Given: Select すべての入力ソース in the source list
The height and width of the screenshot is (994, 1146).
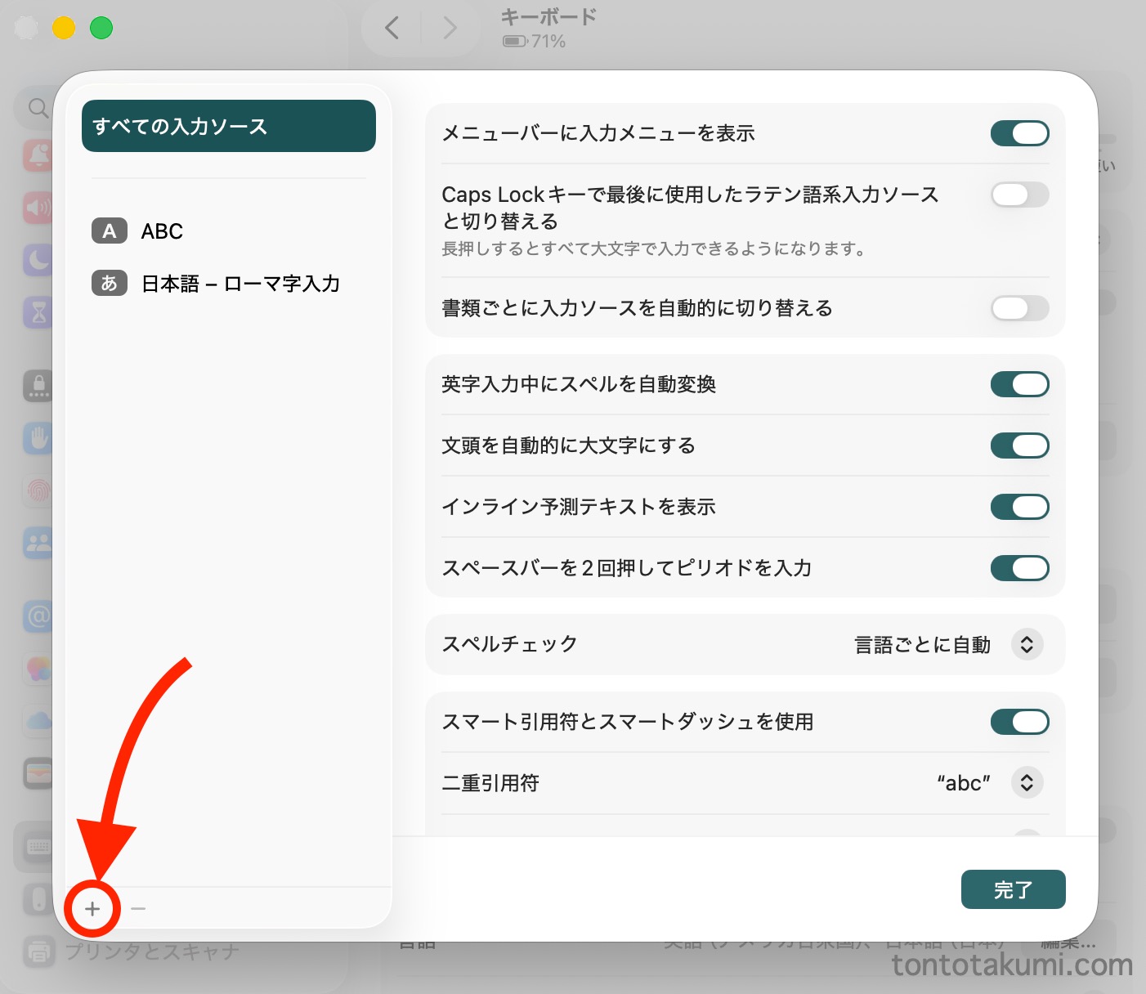Looking at the screenshot, I should coord(229,126).
